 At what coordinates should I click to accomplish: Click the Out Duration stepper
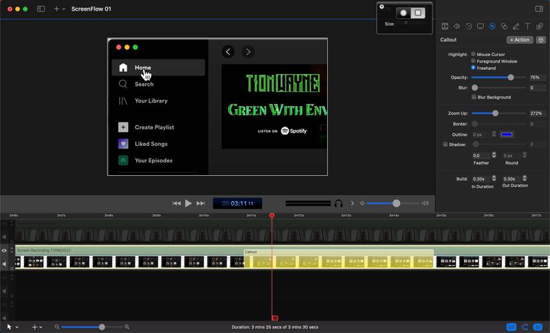[525, 178]
